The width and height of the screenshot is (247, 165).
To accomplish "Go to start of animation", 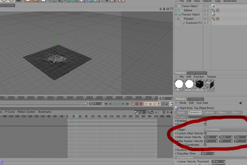I will point(106,104).
